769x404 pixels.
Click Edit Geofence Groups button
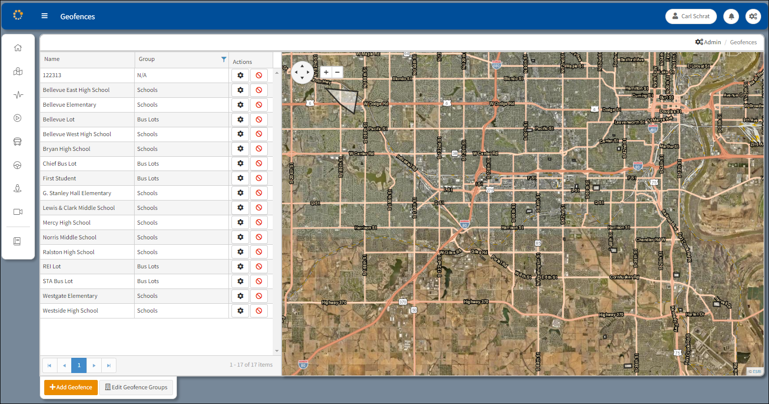tap(136, 387)
